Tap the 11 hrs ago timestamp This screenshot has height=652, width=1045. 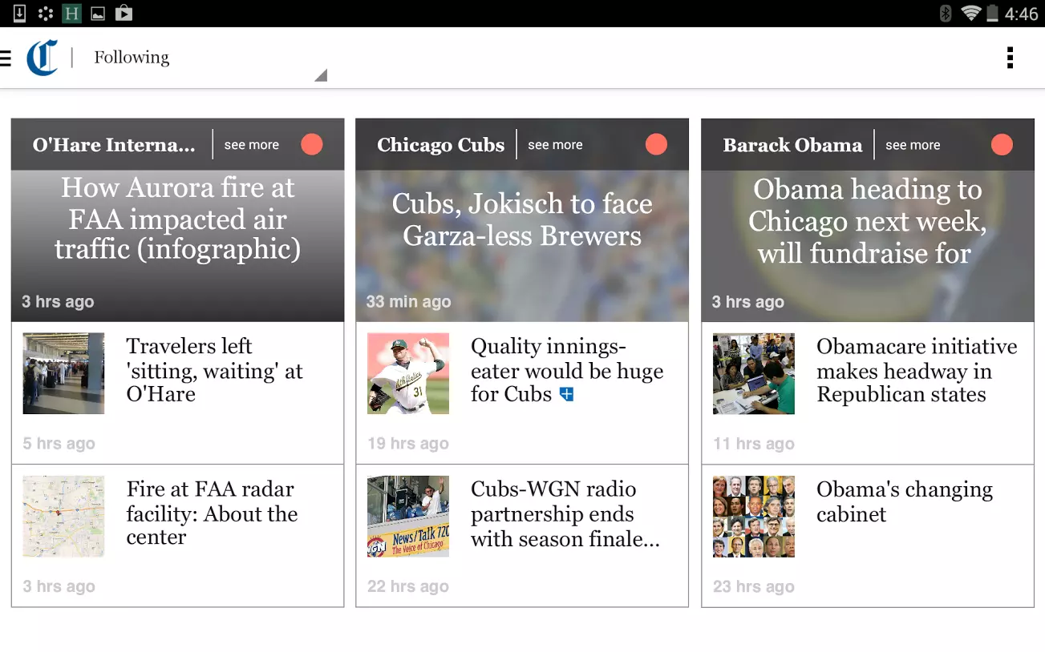754,444
